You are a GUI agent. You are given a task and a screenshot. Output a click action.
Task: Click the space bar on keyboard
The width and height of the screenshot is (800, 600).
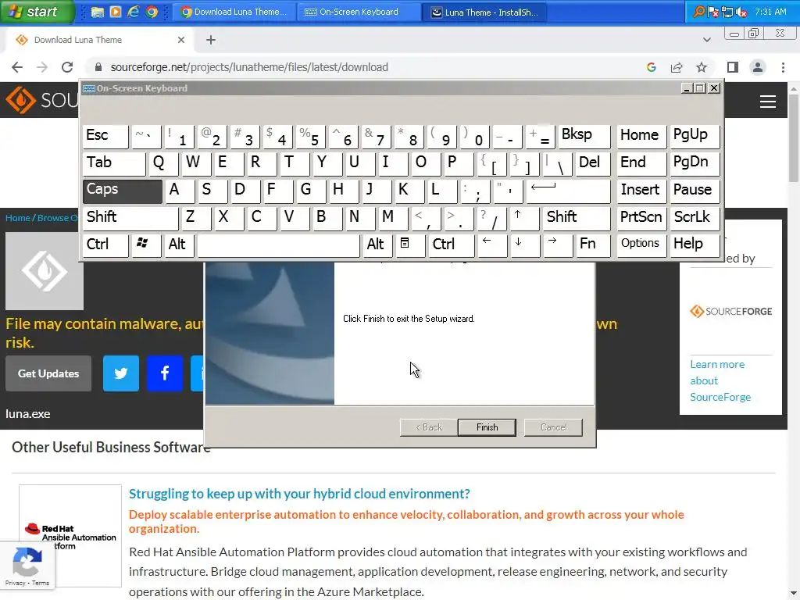tap(278, 245)
